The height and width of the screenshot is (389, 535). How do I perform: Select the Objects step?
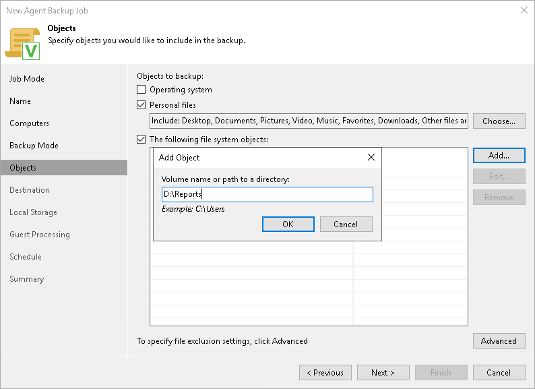click(64, 168)
